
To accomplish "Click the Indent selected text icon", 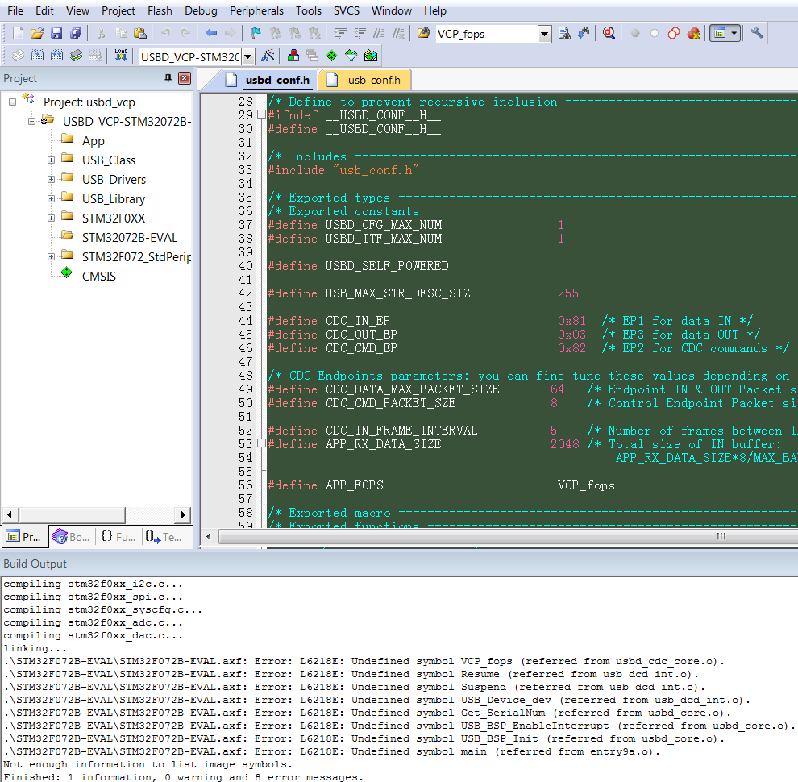I will point(340,34).
